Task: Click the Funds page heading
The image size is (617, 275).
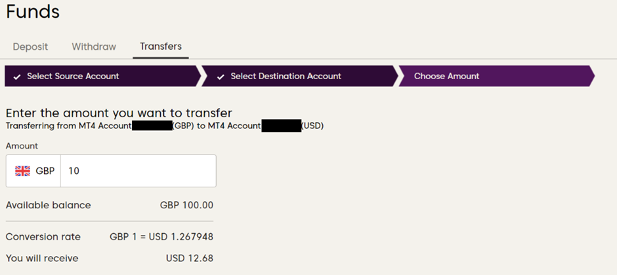Action: 33,11
